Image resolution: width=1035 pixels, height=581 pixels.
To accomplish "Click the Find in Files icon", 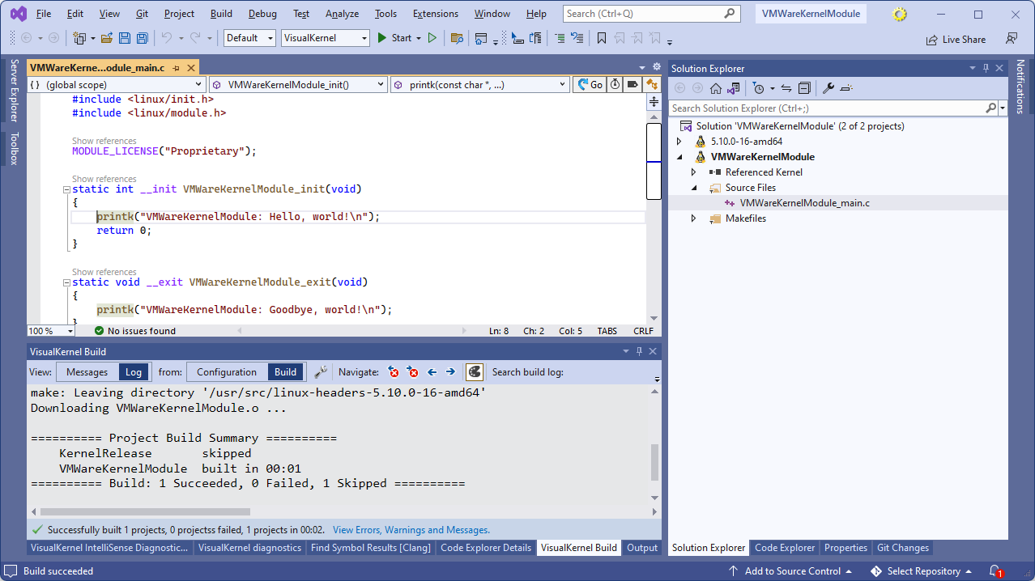I will pos(457,38).
